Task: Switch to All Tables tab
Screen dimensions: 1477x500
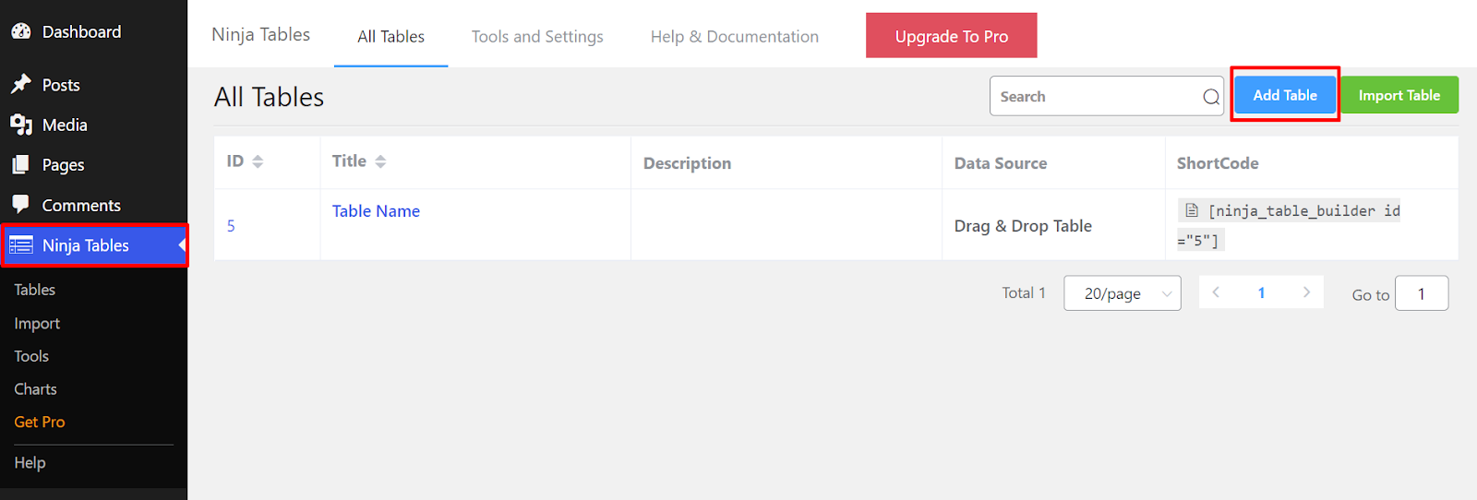Action: click(391, 37)
